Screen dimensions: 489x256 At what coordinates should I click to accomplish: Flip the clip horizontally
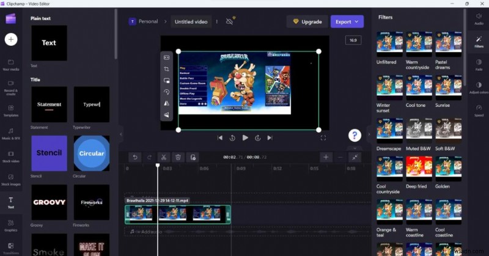pyautogui.click(x=166, y=103)
